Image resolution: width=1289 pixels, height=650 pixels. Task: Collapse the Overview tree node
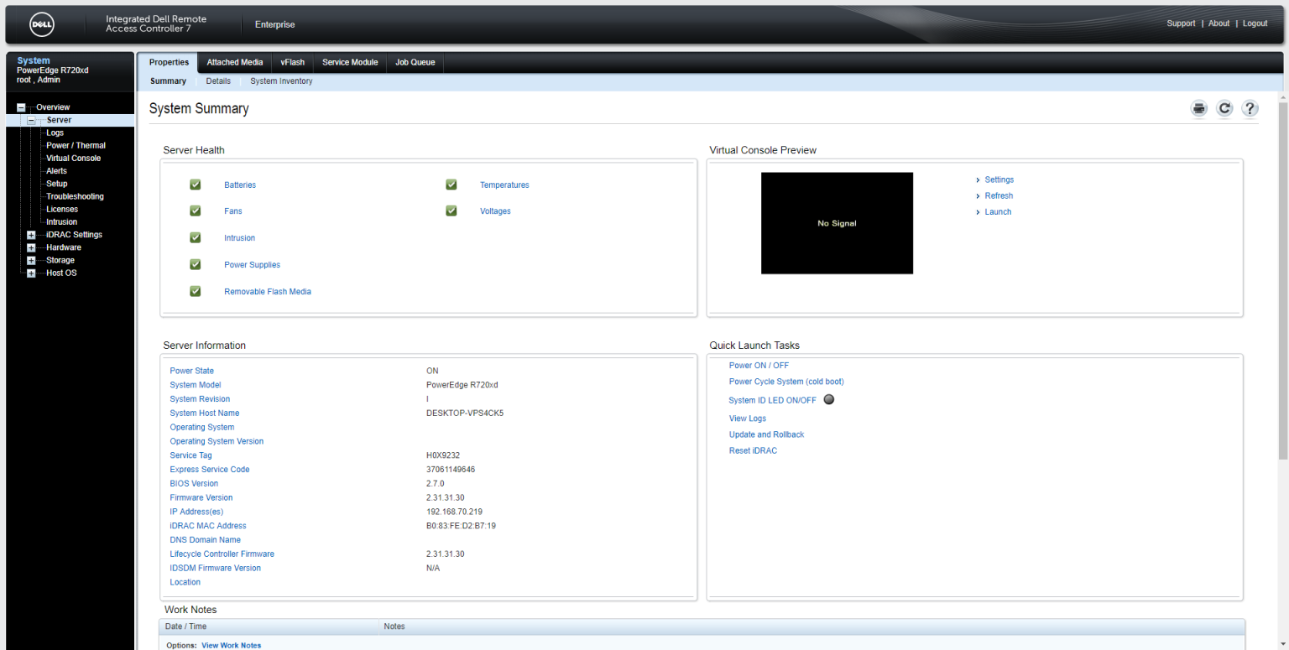point(21,107)
